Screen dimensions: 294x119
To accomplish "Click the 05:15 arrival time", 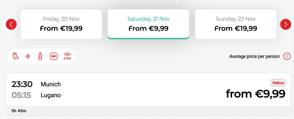I will (x=21, y=95).
